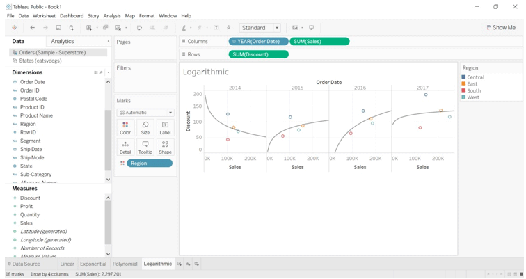This screenshot has width=526, height=279.
Task: Switch to the Linear sheet tab
Action: (x=67, y=264)
